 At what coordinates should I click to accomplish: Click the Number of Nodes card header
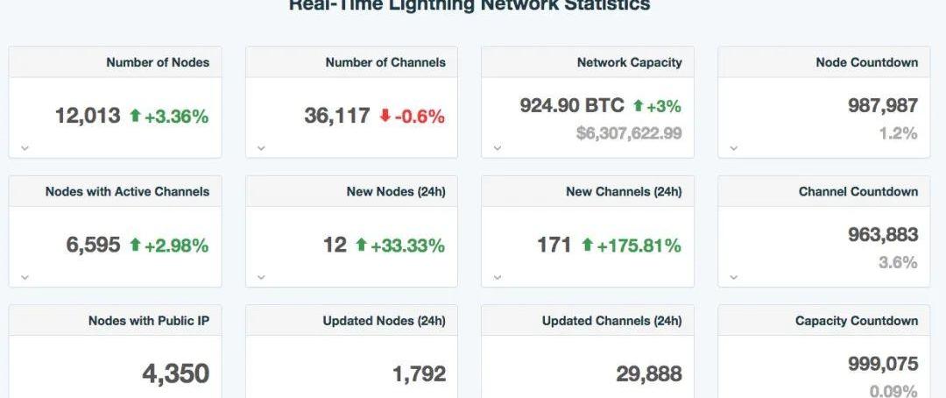point(158,62)
